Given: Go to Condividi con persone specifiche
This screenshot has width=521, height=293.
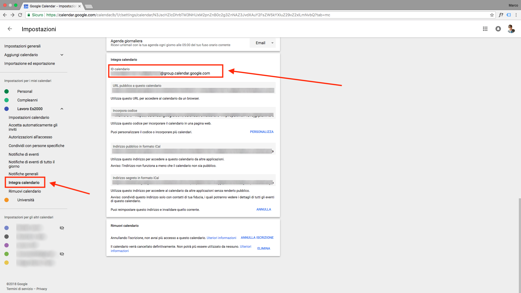Looking at the screenshot, I should 36,146.
